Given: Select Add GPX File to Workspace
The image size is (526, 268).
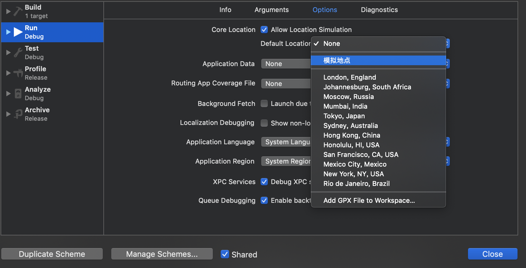Looking at the screenshot, I should point(369,200).
